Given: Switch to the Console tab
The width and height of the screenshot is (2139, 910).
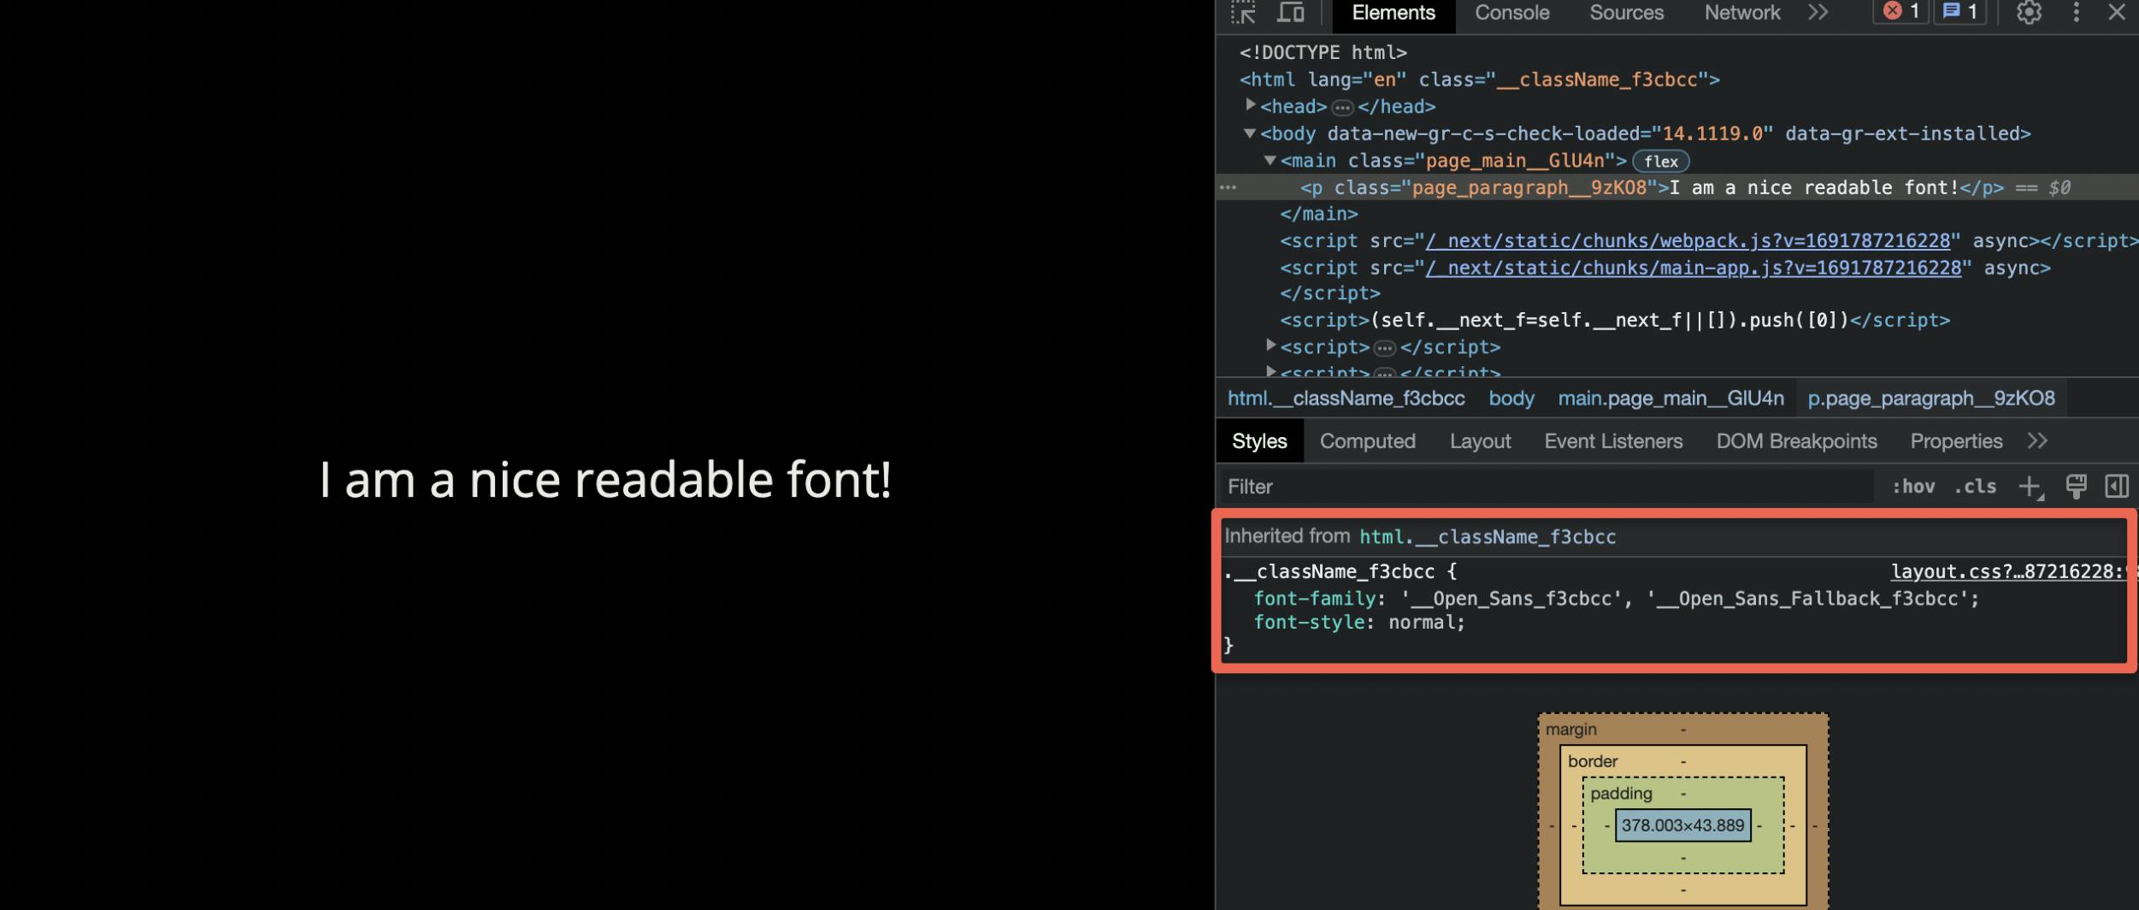Looking at the screenshot, I should click(1511, 13).
